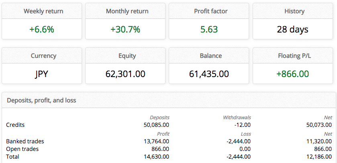Click the Profit factor card header

pos(210,11)
